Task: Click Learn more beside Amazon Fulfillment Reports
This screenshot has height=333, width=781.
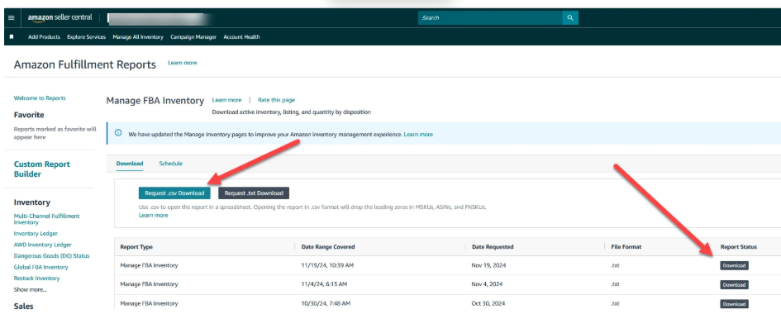Action: (x=183, y=64)
